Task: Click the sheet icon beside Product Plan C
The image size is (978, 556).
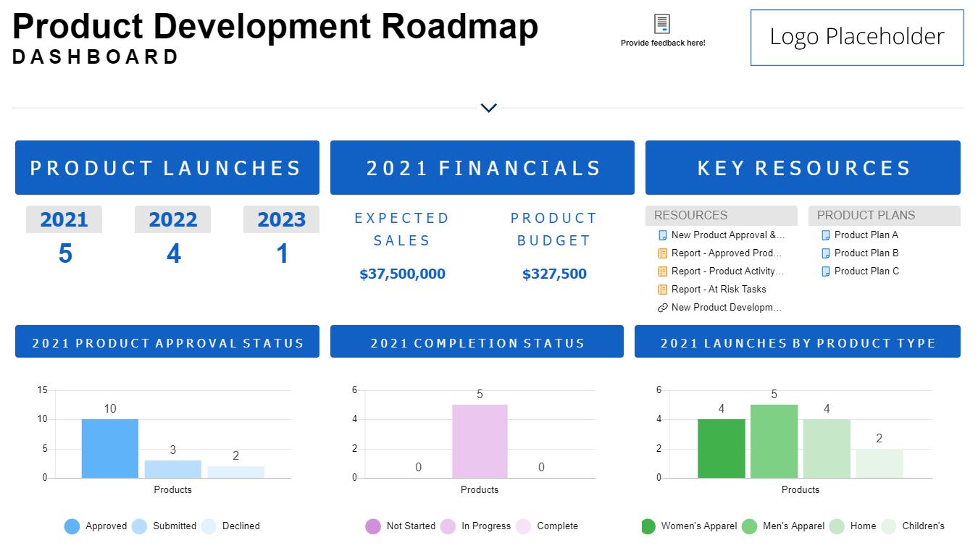Action: coord(825,271)
